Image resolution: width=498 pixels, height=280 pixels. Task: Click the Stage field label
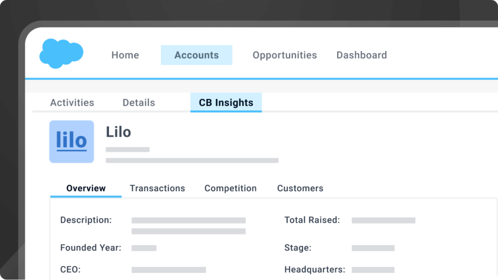pos(298,248)
